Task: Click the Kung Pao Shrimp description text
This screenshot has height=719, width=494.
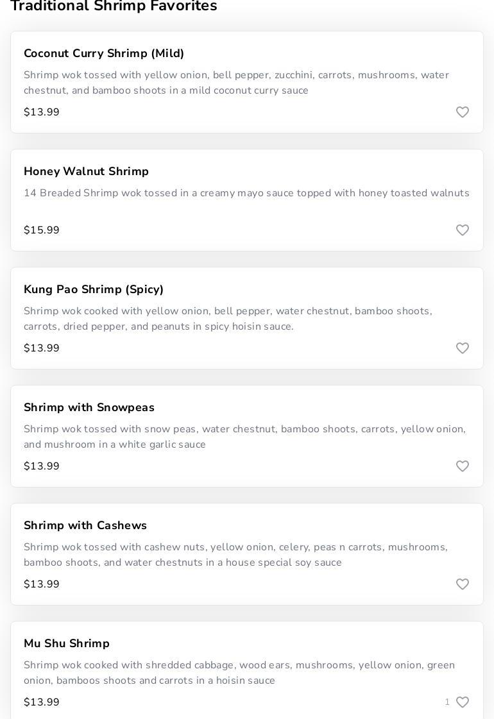Action: tap(228, 319)
